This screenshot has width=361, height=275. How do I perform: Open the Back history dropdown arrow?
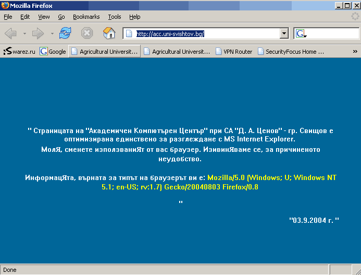click(x=24, y=34)
